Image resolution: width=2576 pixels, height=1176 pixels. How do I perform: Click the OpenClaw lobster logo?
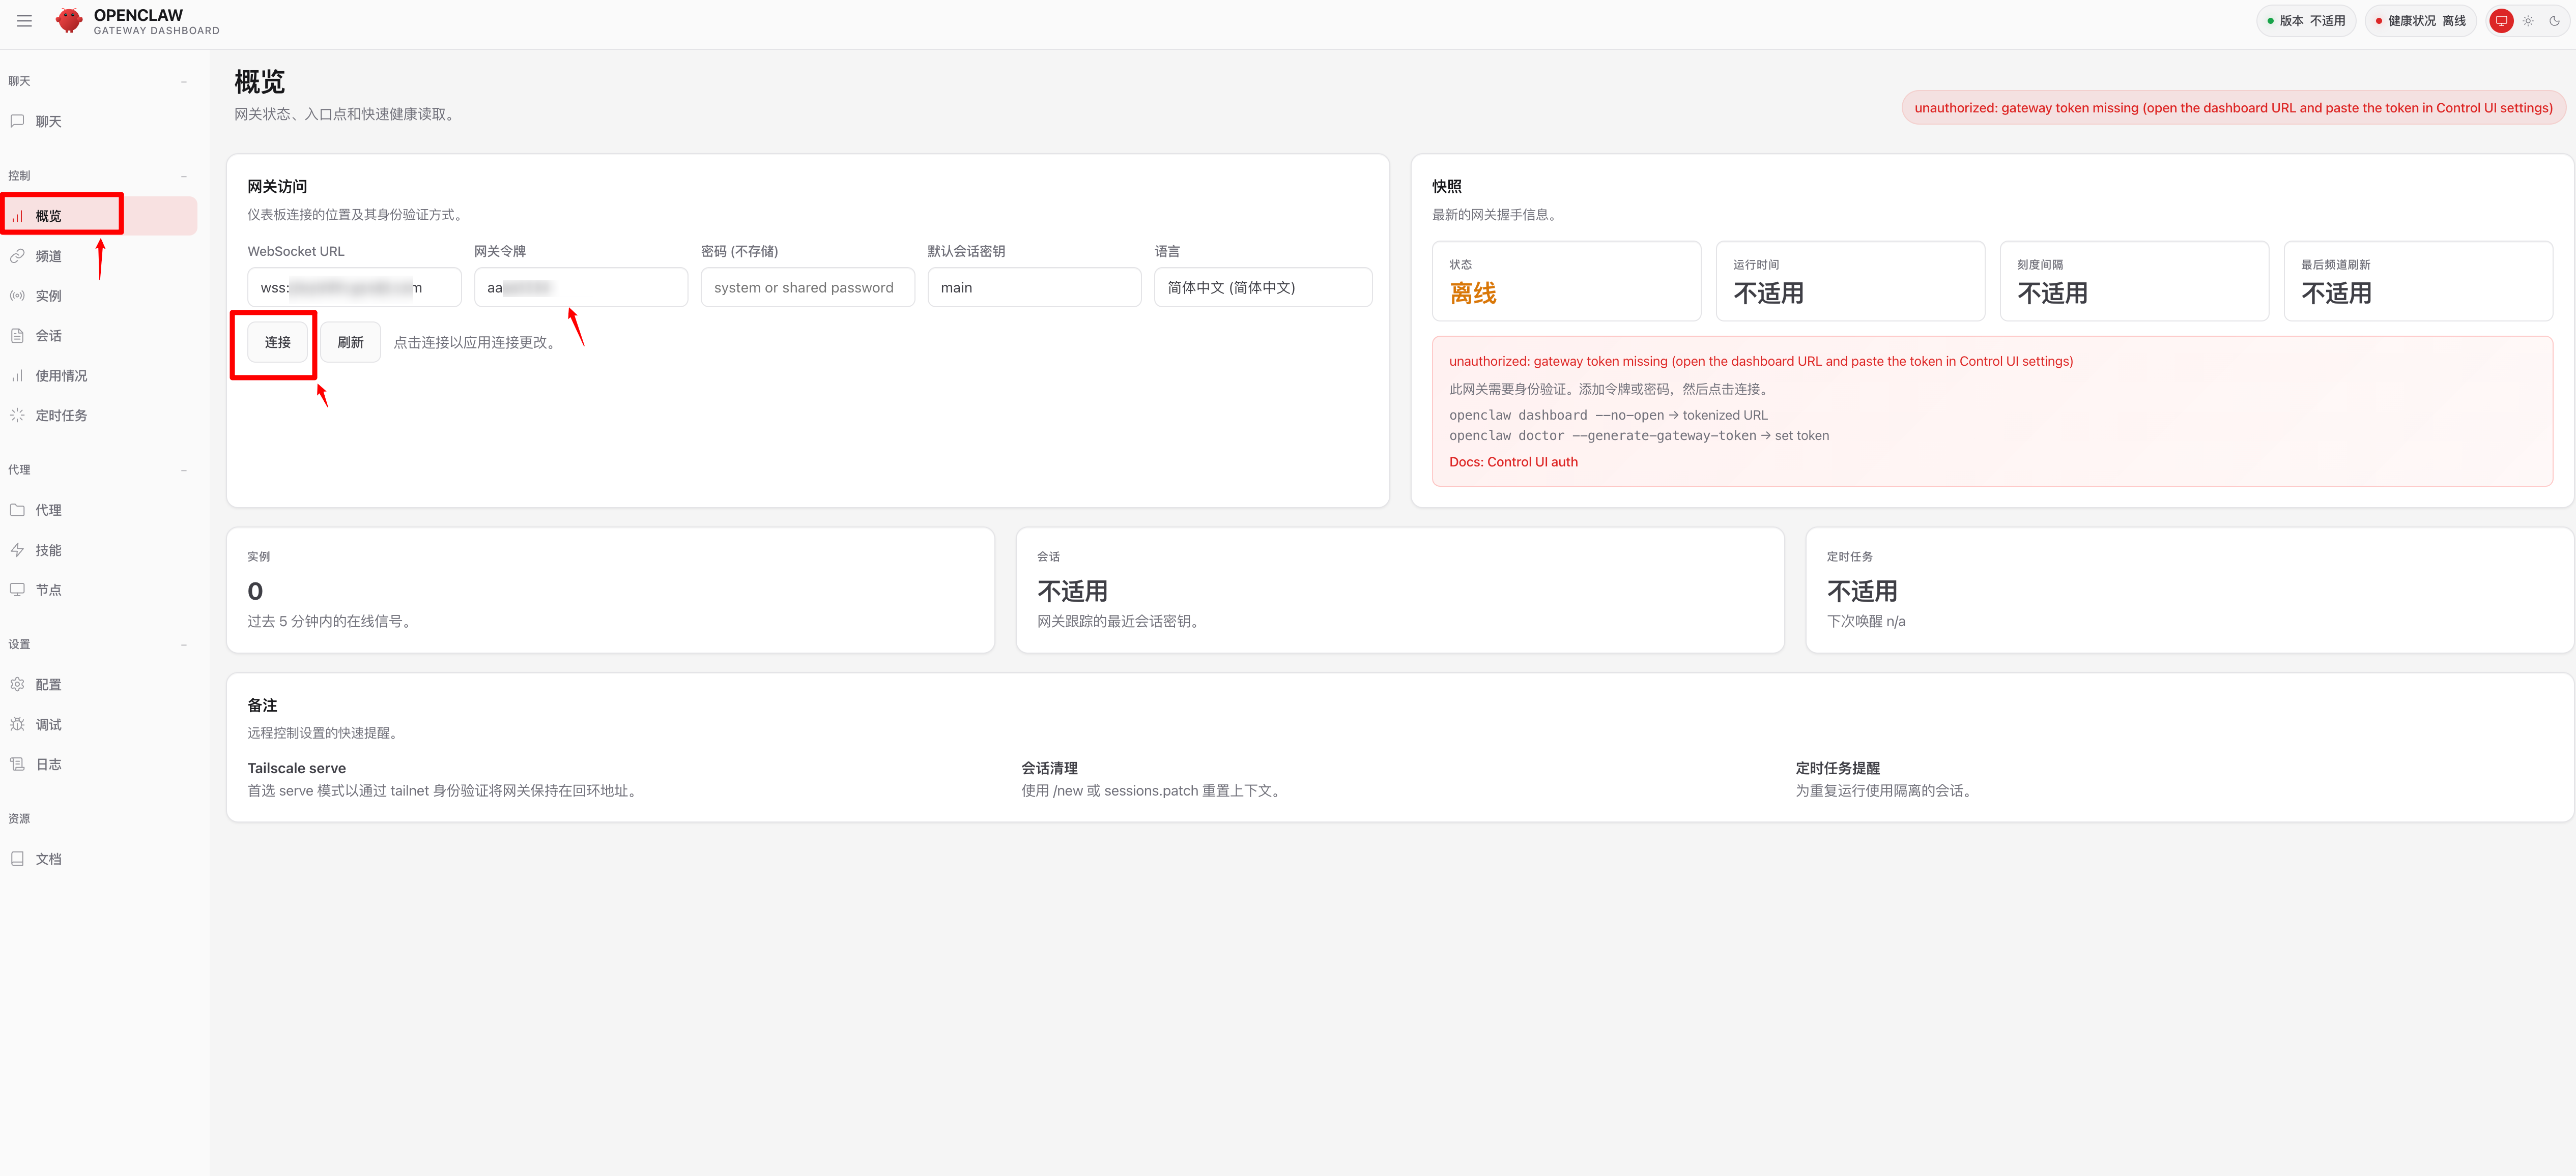click(69, 21)
